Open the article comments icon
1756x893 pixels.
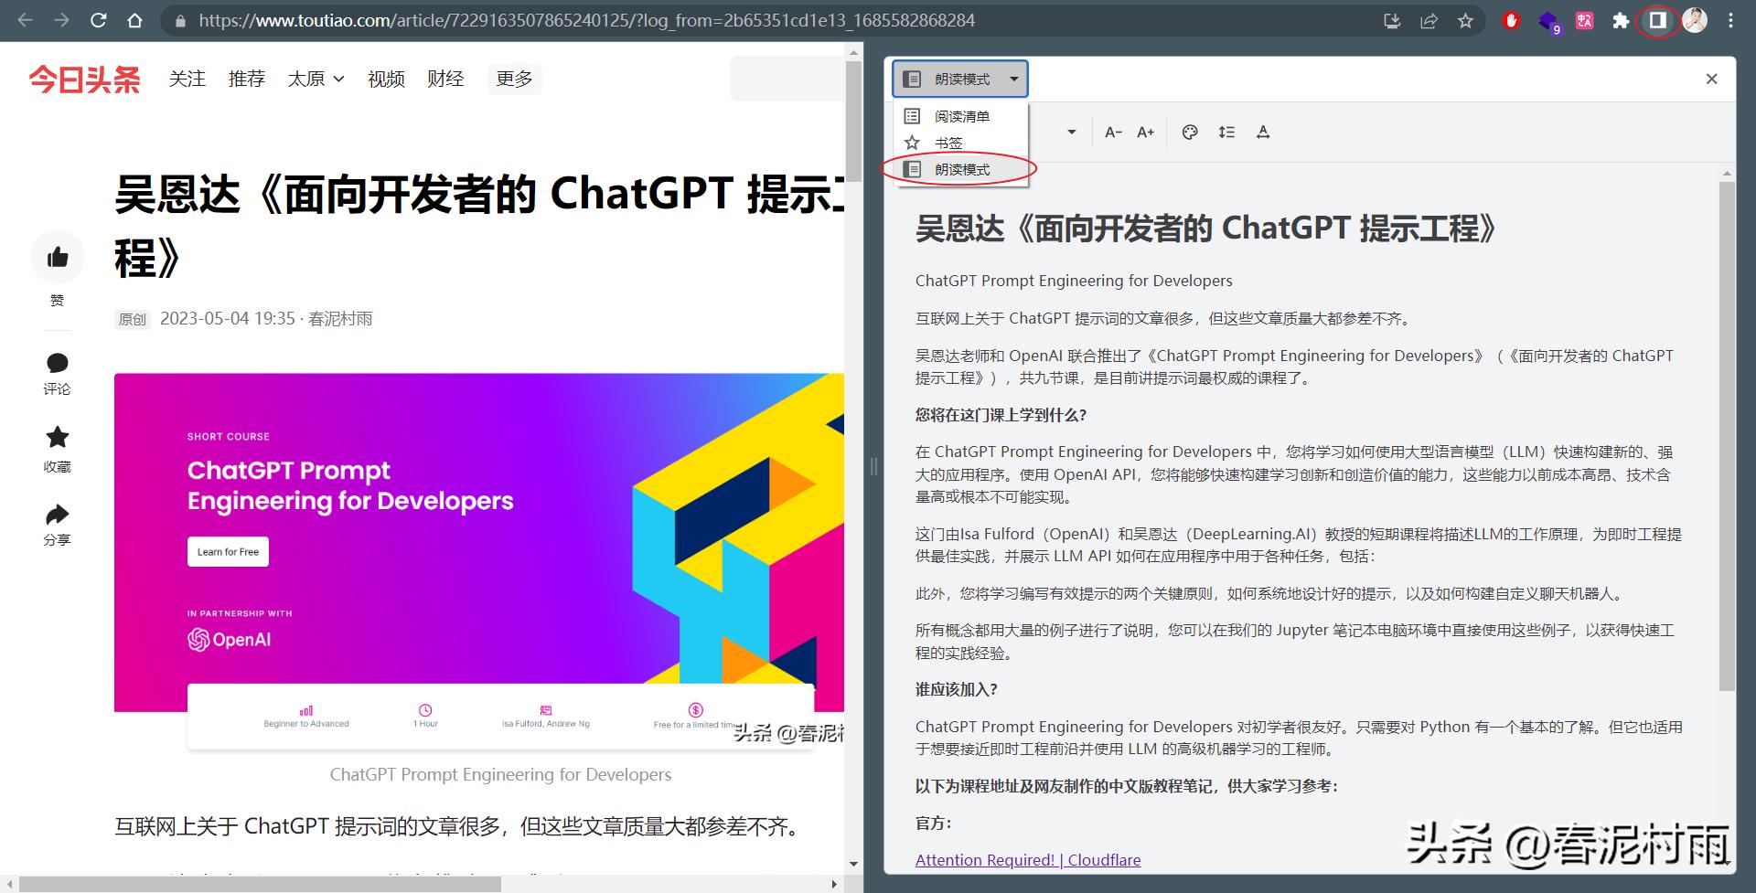pyautogui.click(x=57, y=363)
